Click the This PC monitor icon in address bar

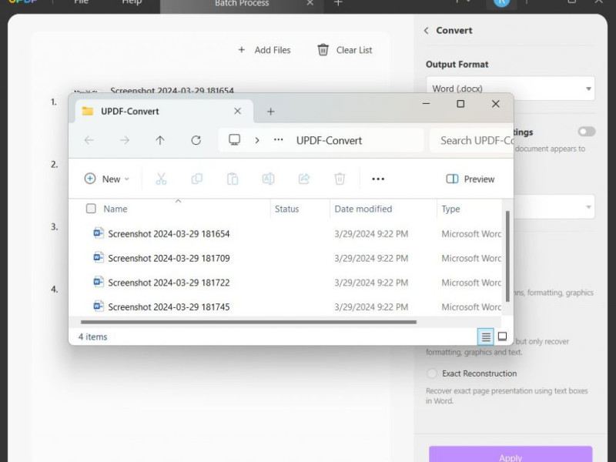[235, 140]
